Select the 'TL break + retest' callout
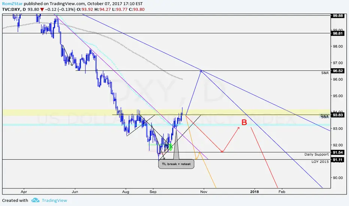 tap(176, 164)
